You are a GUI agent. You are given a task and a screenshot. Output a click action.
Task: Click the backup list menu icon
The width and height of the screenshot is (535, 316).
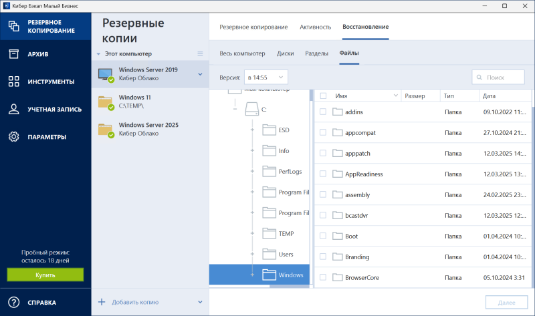pyautogui.click(x=200, y=53)
